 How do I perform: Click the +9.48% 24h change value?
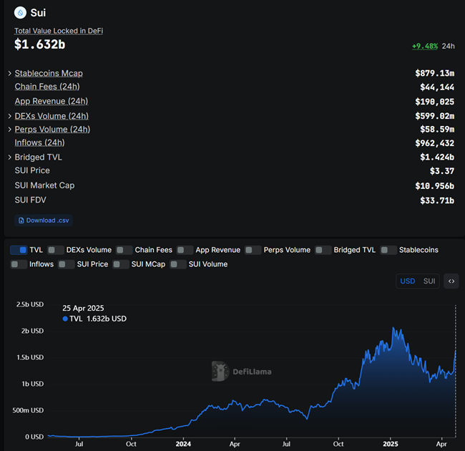click(425, 47)
